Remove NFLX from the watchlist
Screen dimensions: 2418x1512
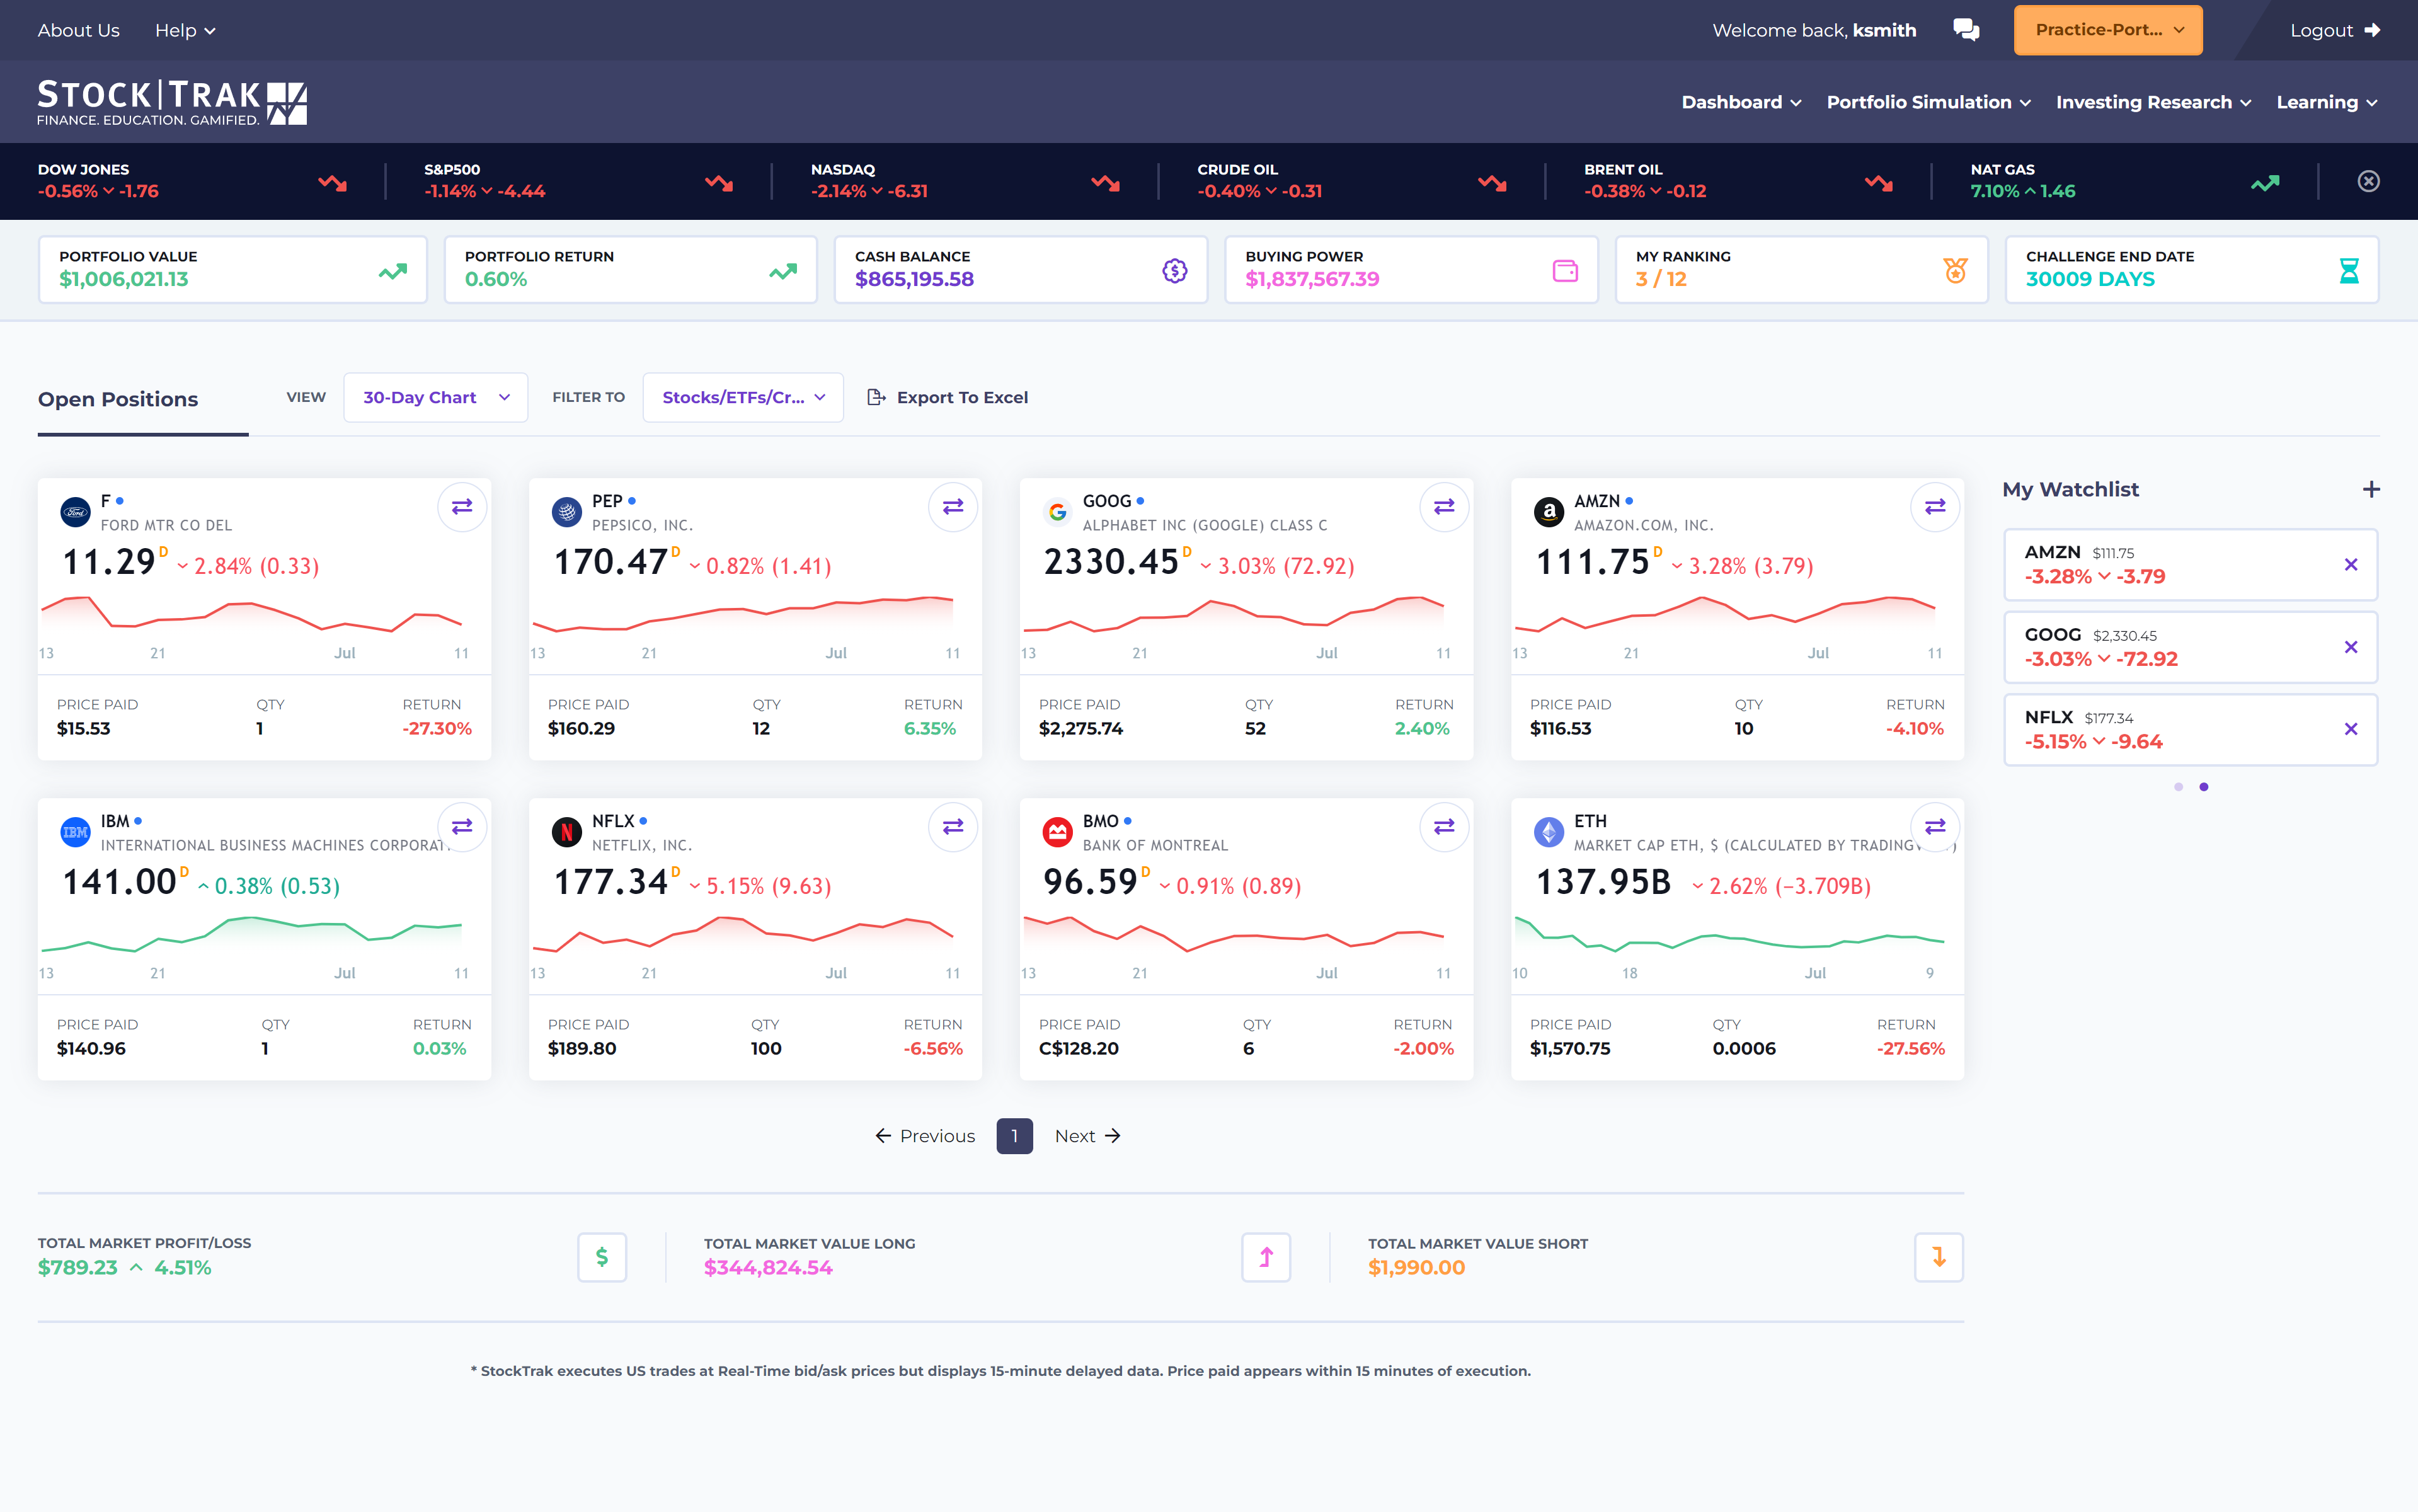coord(2351,729)
